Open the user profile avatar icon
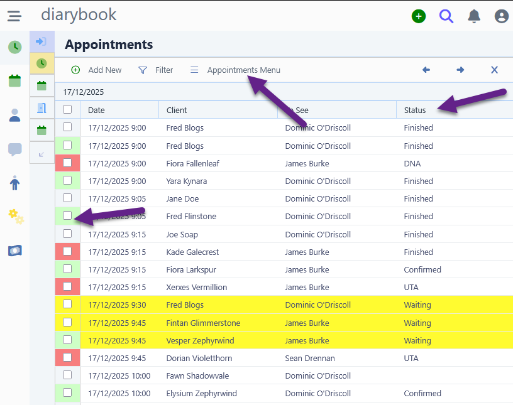 [501, 16]
